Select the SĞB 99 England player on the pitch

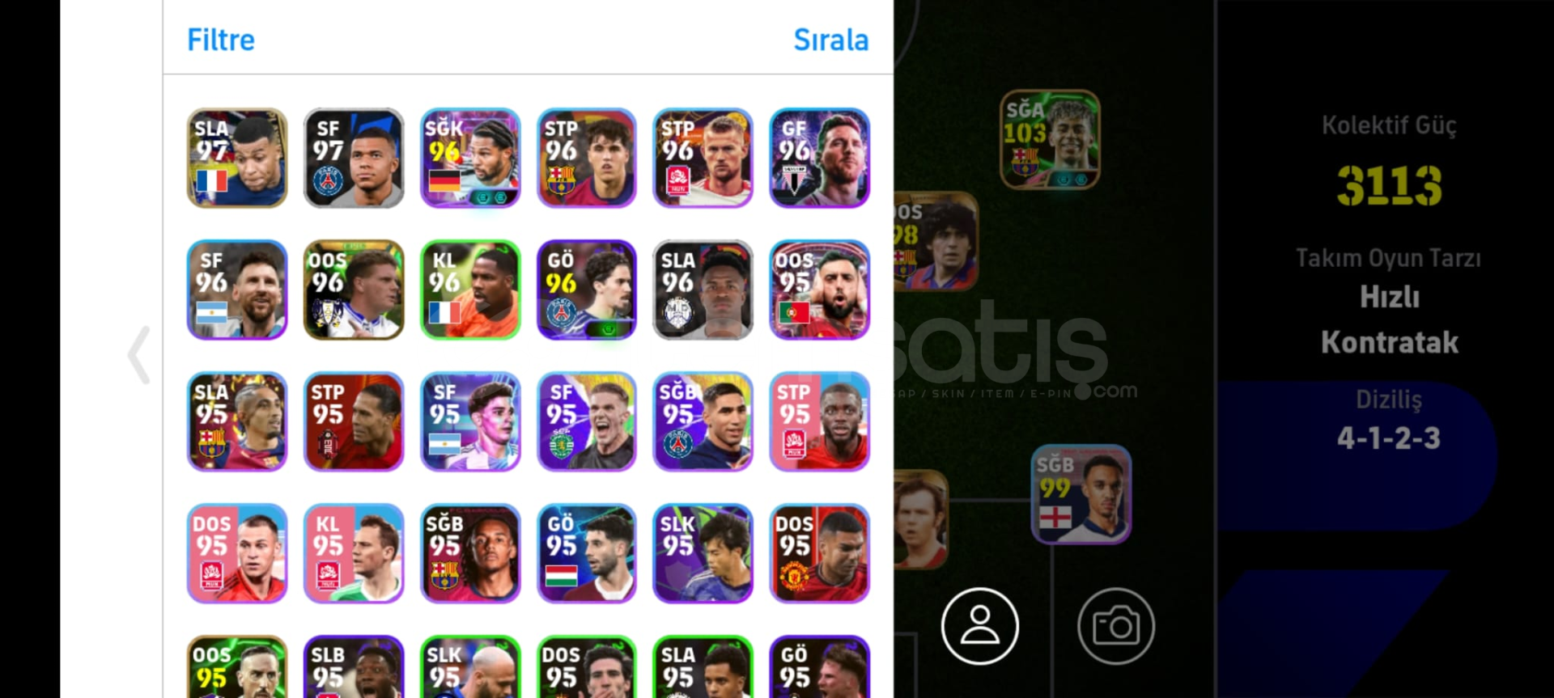1081,494
